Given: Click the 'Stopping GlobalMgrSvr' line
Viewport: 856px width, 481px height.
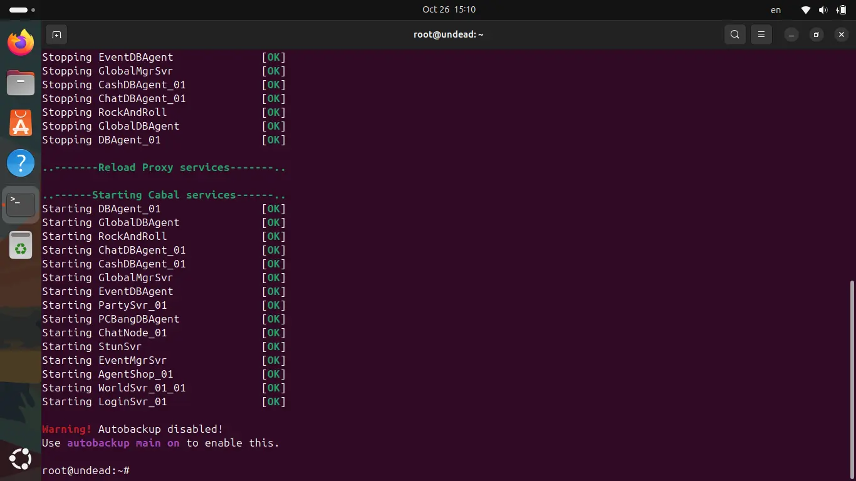Looking at the screenshot, I should 164,71.
